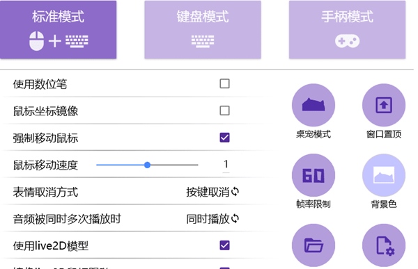
Task: Activate the 桌宠模式 cat icon
Action: (x=313, y=105)
